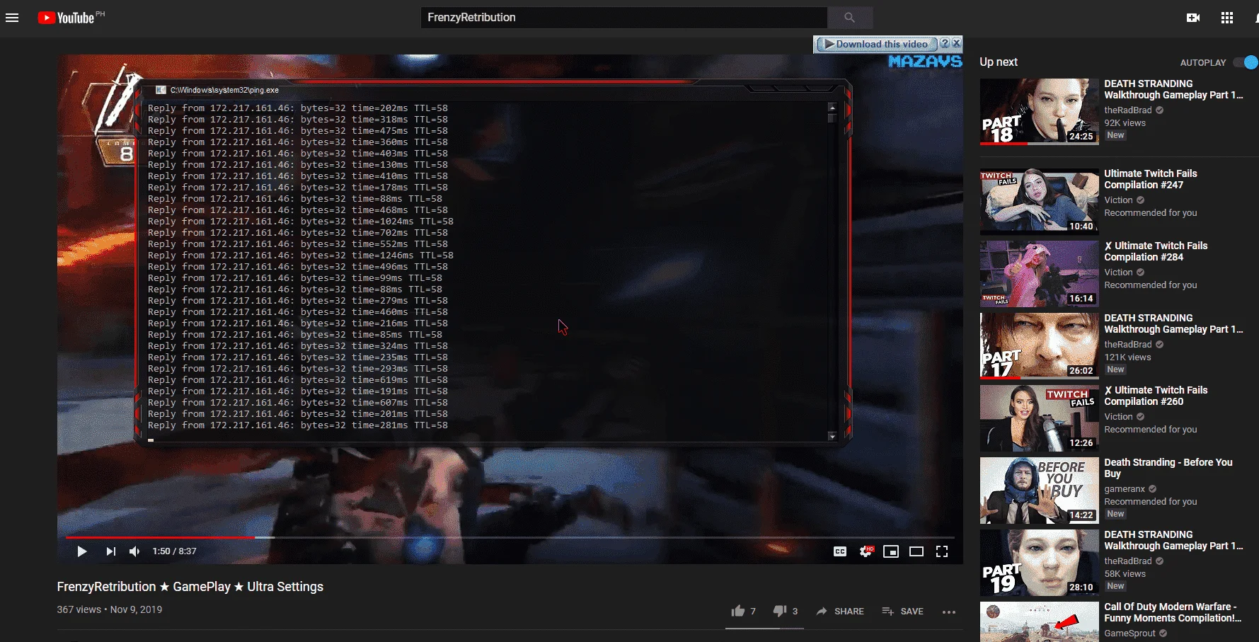The height and width of the screenshot is (642, 1259).
Task: Open the create video camera icon
Action: tap(1193, 18)
